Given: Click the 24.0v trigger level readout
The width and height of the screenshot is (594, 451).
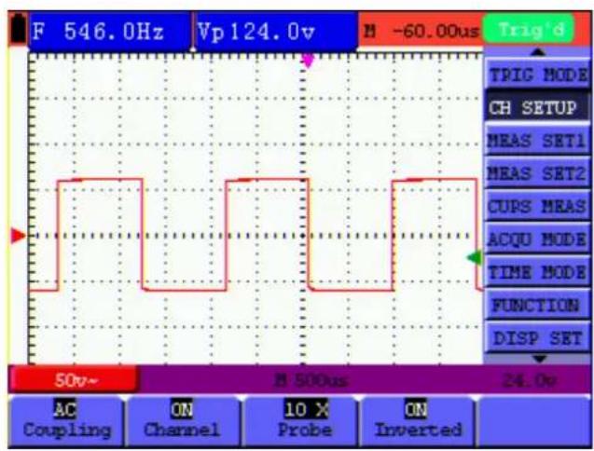Looking at the screenshot, I should coord(529,380).
